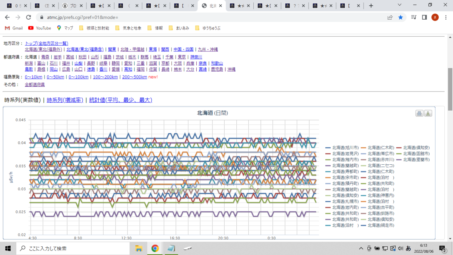Viewport: 453px width, 255px height.
Task: Open the volume control in tray
Action: pyautogui.click(x=400, y=248)
